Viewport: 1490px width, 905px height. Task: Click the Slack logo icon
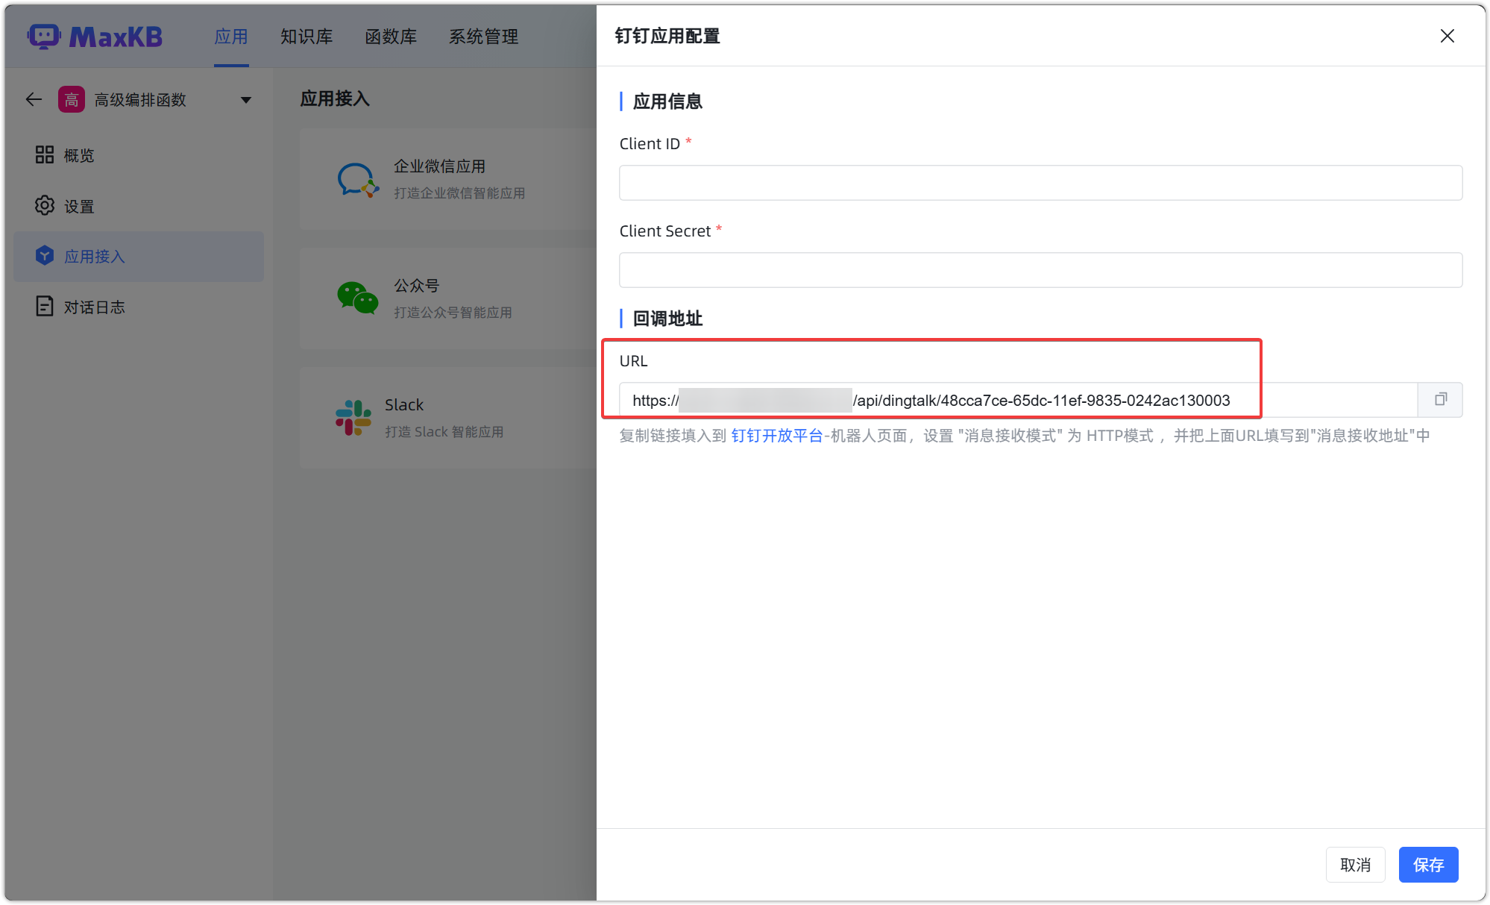click(x=353, y=418)
